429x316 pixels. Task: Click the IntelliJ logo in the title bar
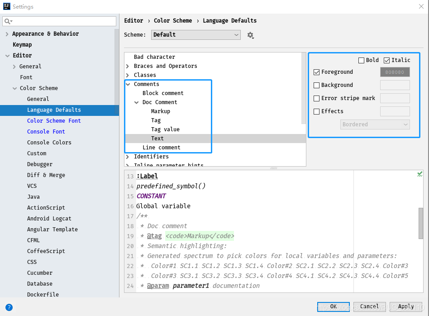tap(6, 6)
